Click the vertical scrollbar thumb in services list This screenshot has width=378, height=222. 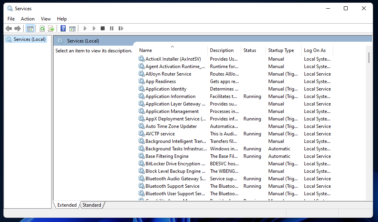[x=369, y=57]
